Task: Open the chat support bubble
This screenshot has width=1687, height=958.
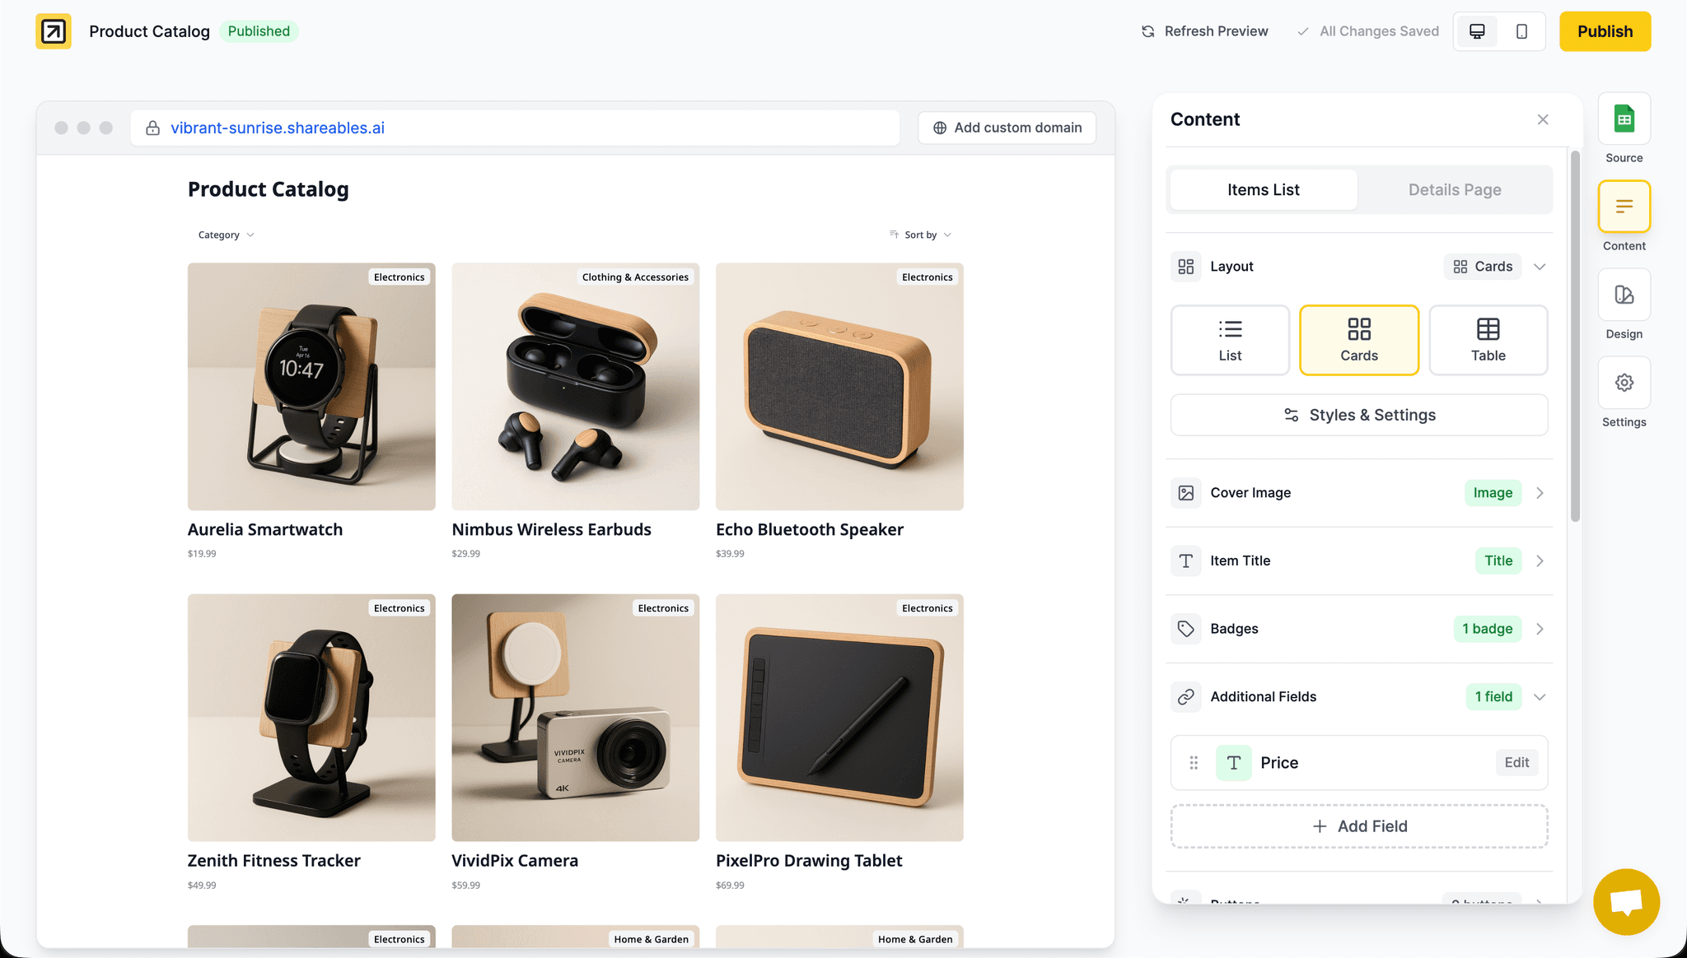Action: (x=1626, y=902)
